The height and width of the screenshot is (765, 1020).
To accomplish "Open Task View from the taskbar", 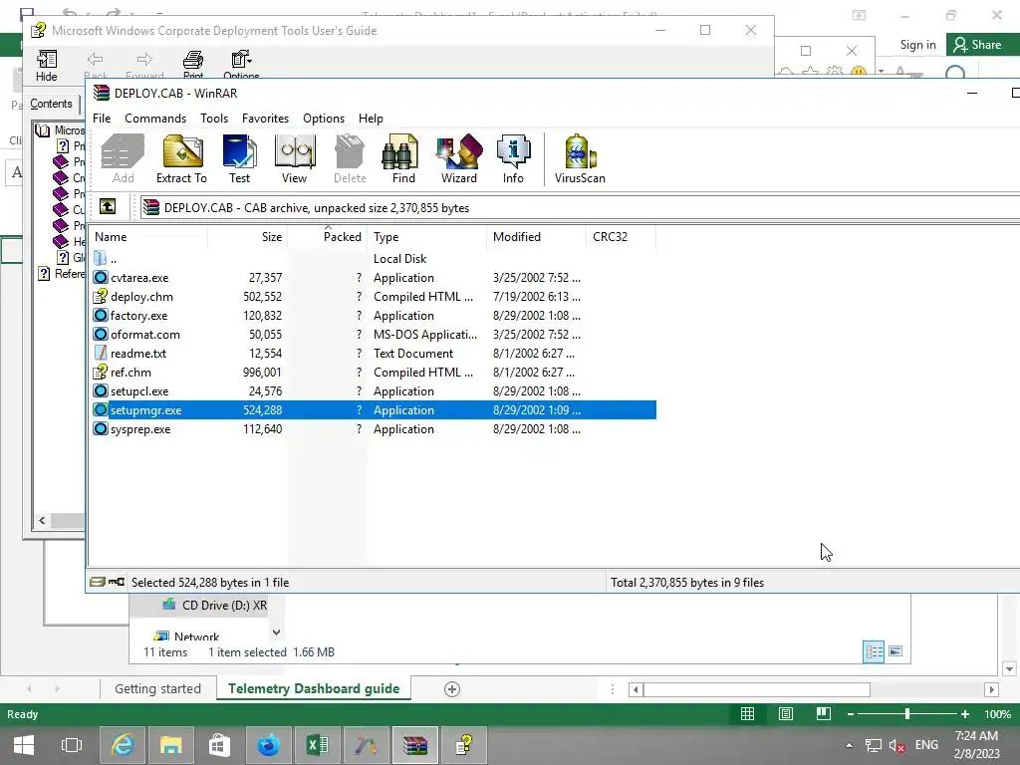I will tap(71, 745).
